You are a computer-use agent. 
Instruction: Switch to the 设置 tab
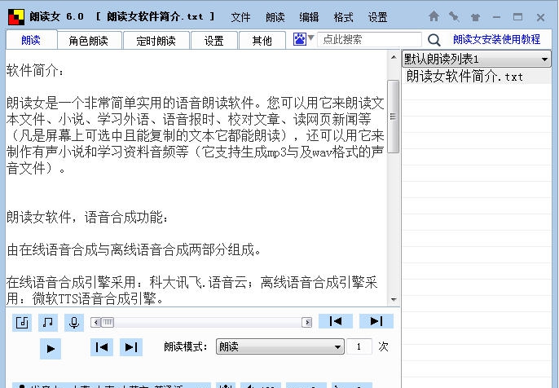(213, 40)
